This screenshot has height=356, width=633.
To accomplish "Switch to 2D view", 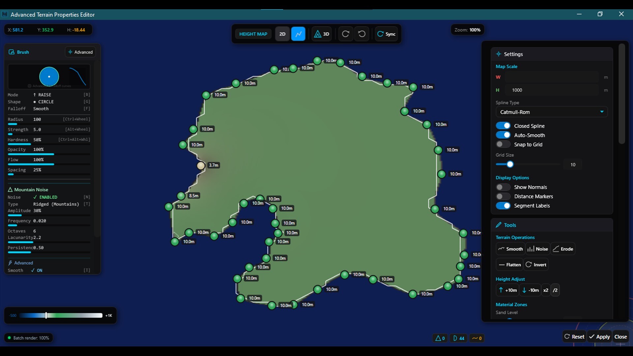I will point(282,34).
